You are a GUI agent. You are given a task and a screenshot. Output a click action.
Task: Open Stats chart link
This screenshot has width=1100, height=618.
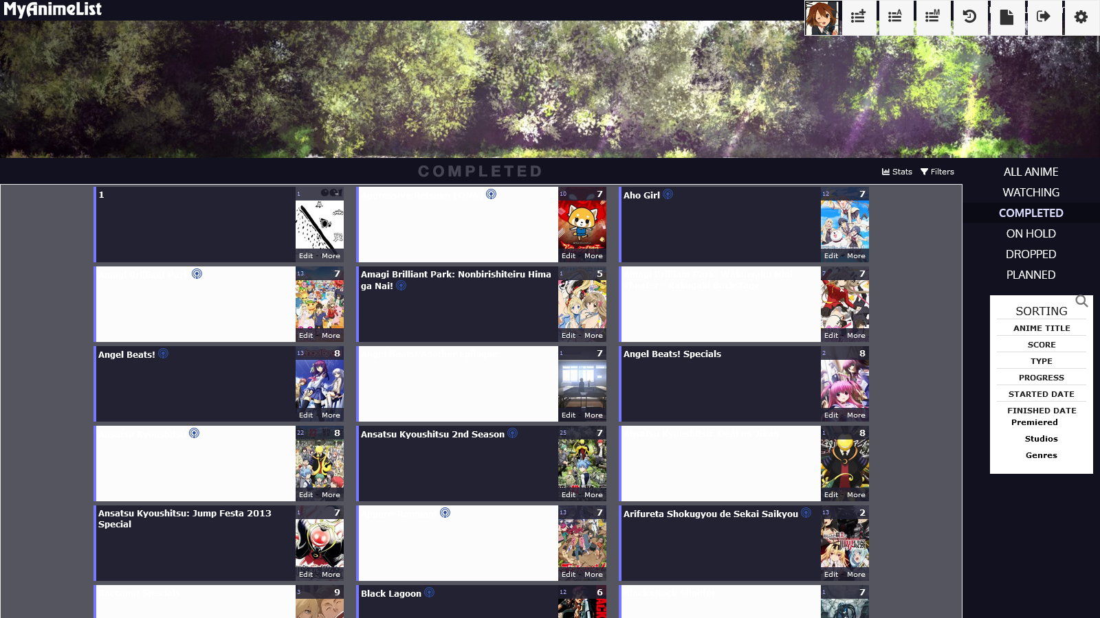[x=897, y=172]
